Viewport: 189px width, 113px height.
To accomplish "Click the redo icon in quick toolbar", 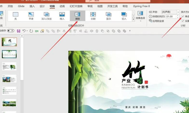I will tap(31, 31).
